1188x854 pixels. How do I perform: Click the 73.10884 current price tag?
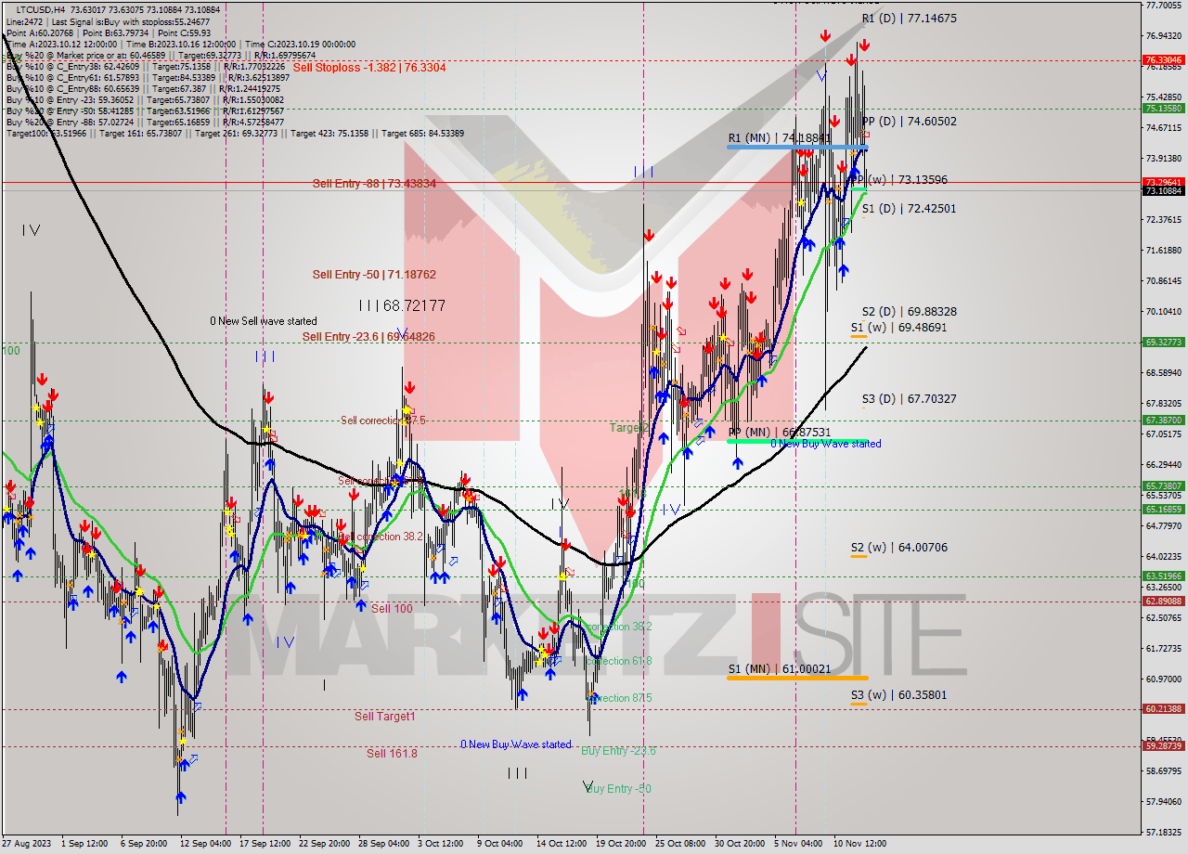pos(1163,190)
